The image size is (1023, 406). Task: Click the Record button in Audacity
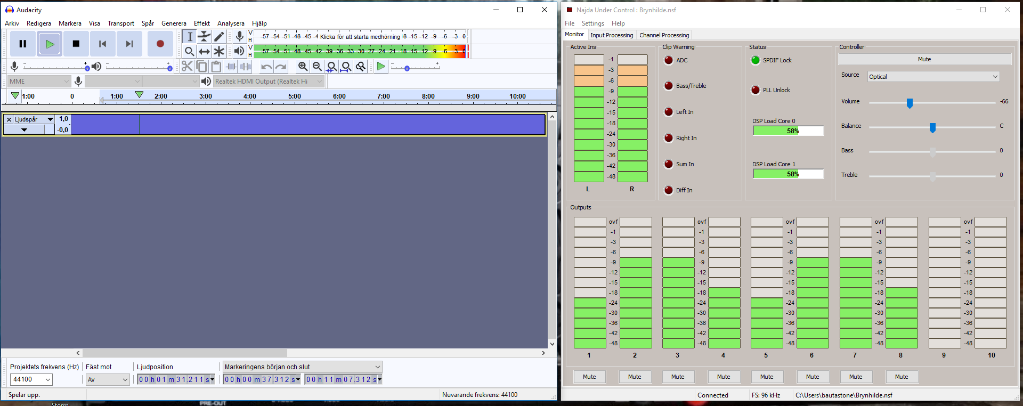(x=160, y=44)
